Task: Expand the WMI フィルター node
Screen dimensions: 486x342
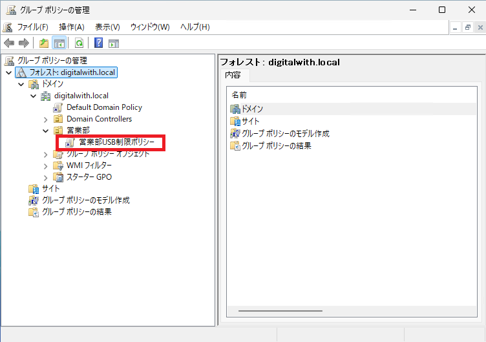Action: pos(45,166)
